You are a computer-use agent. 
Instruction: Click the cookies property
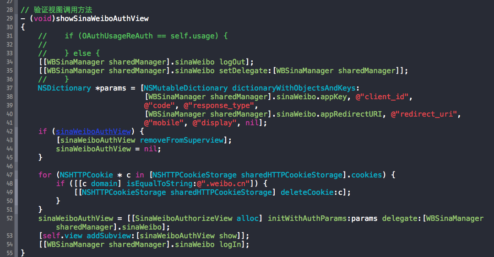tap(367, 175)
